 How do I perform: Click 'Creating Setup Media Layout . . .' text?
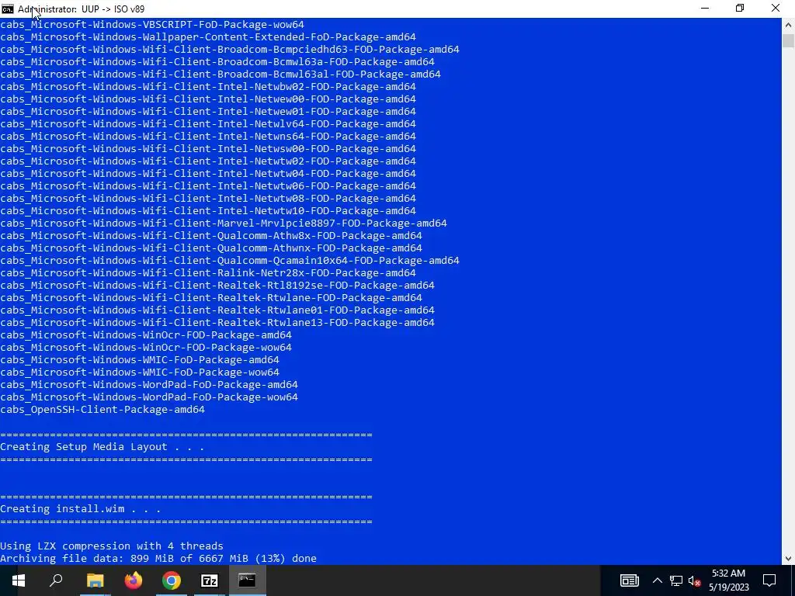click(x=102, y=447)
